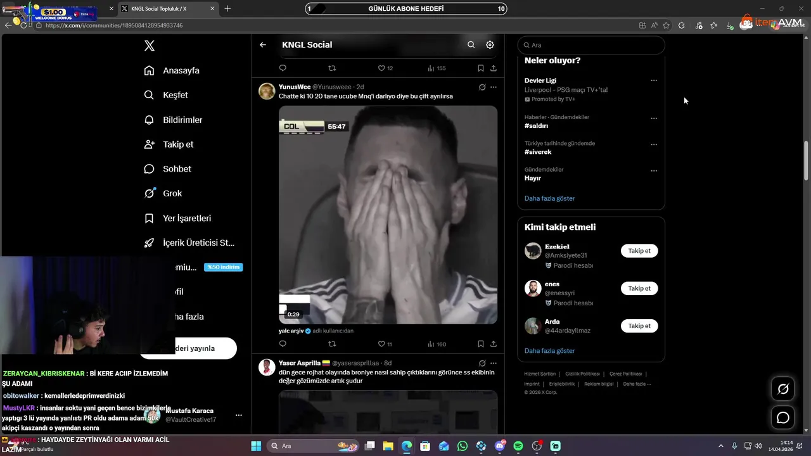Follow enes with Takip et button

639,288
